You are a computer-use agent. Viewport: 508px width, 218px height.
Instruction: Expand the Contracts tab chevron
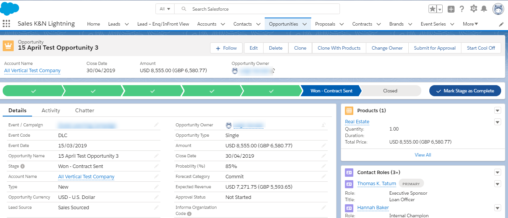pos(379,24)
